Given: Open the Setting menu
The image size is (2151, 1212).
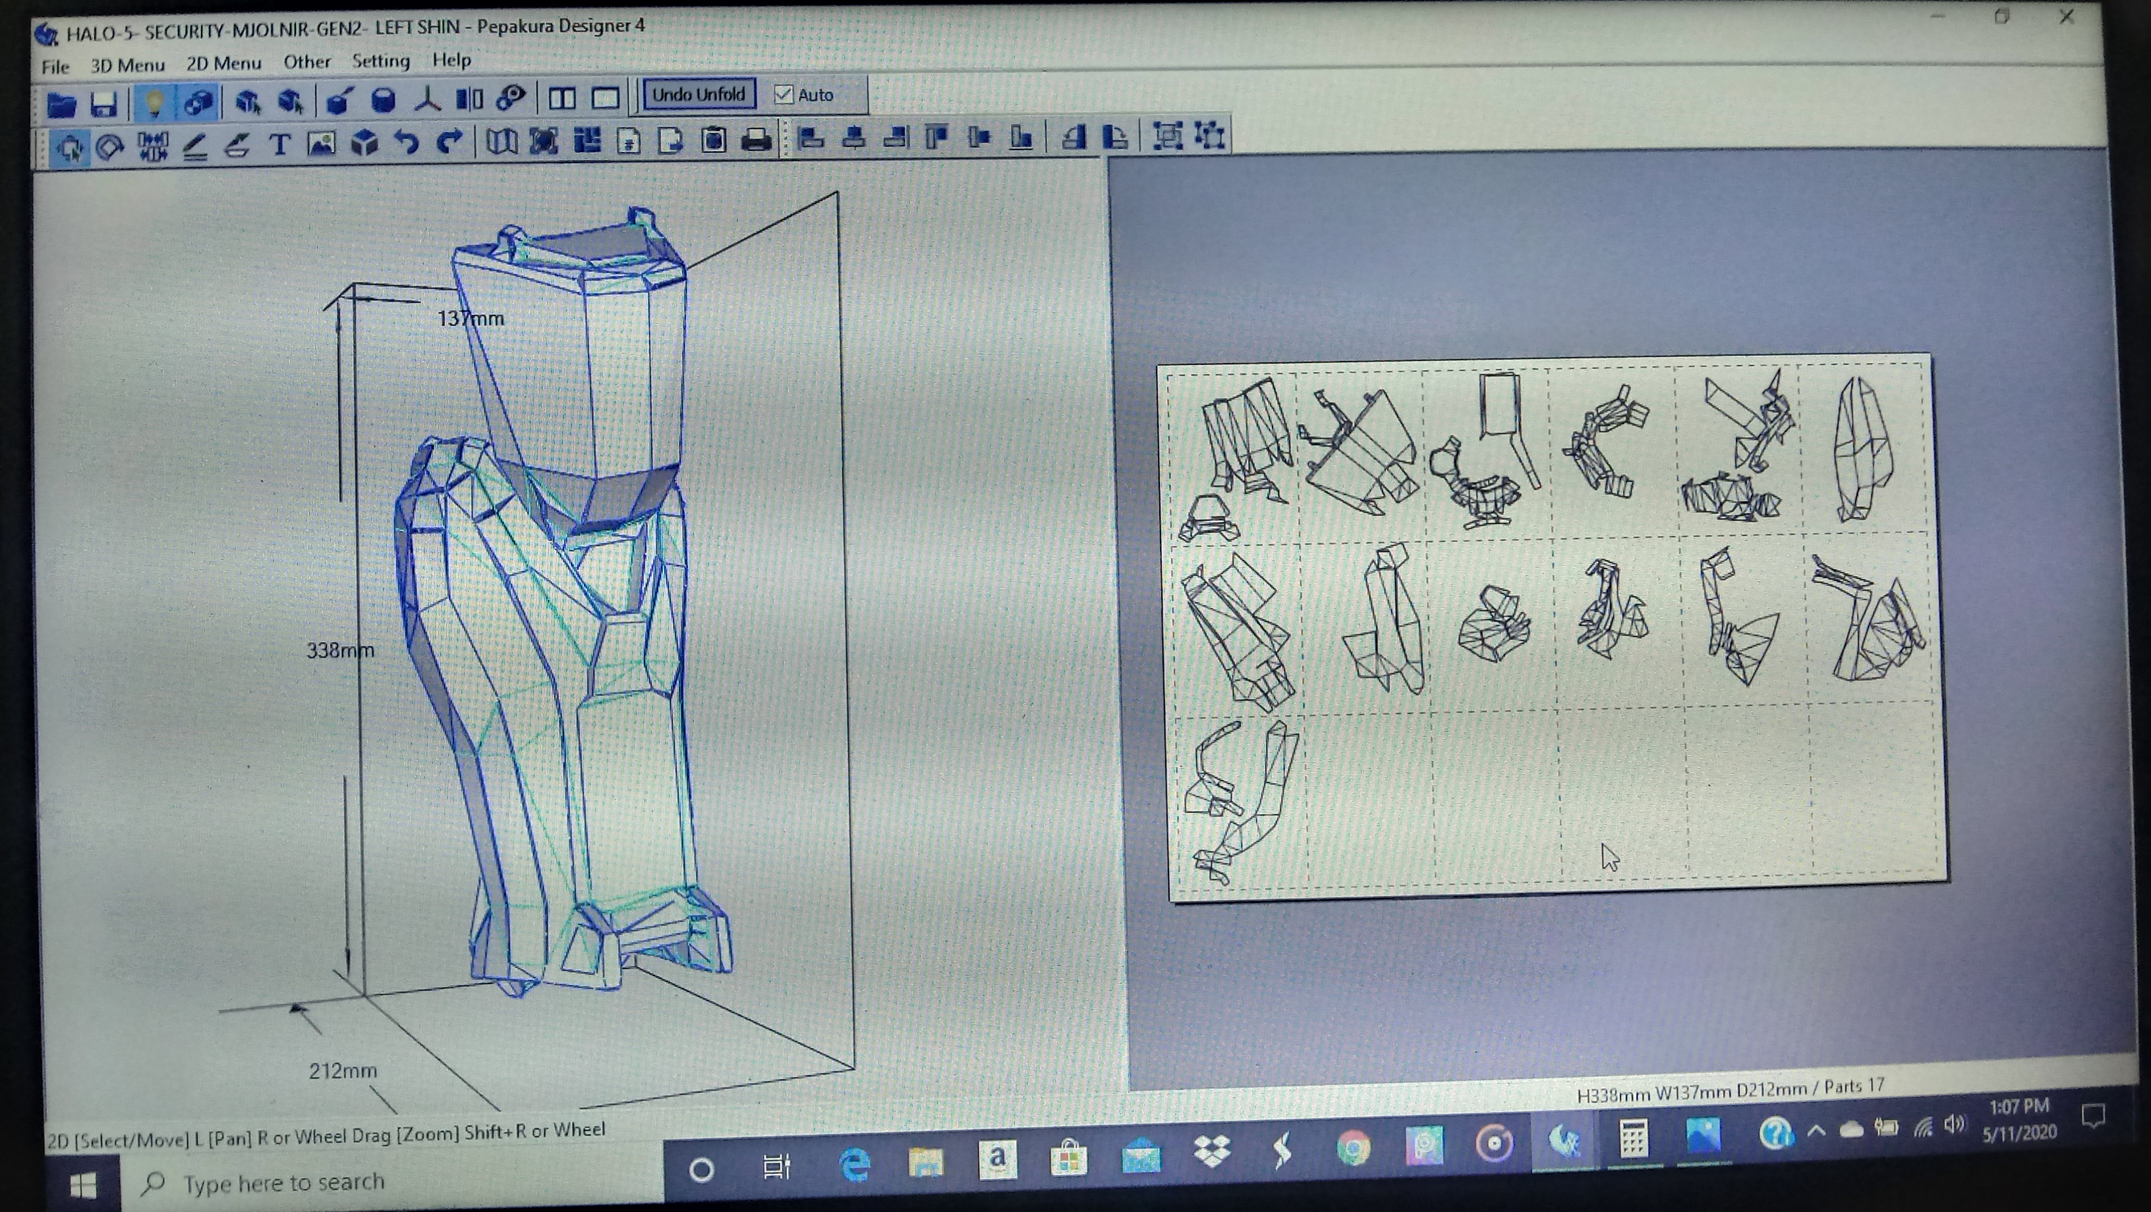Looking at the screenshot, I should [x=381, y=61].
